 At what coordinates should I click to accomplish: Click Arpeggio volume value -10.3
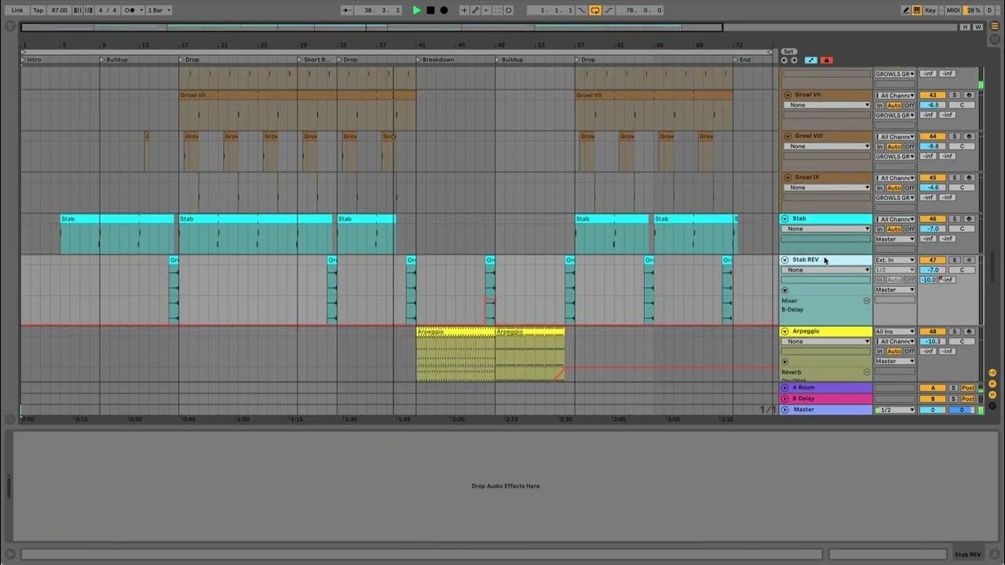coord(933,342)
